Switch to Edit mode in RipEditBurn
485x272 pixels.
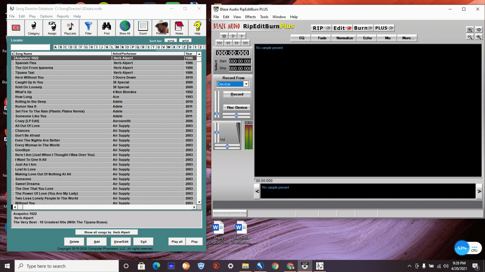click(x=342, y=28)
